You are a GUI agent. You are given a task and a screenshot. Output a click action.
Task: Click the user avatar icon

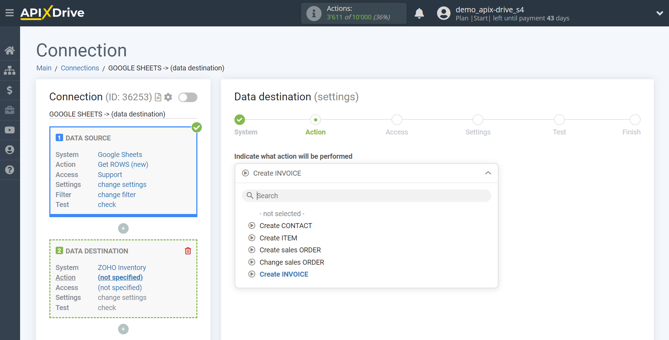(x=444, y=13)
